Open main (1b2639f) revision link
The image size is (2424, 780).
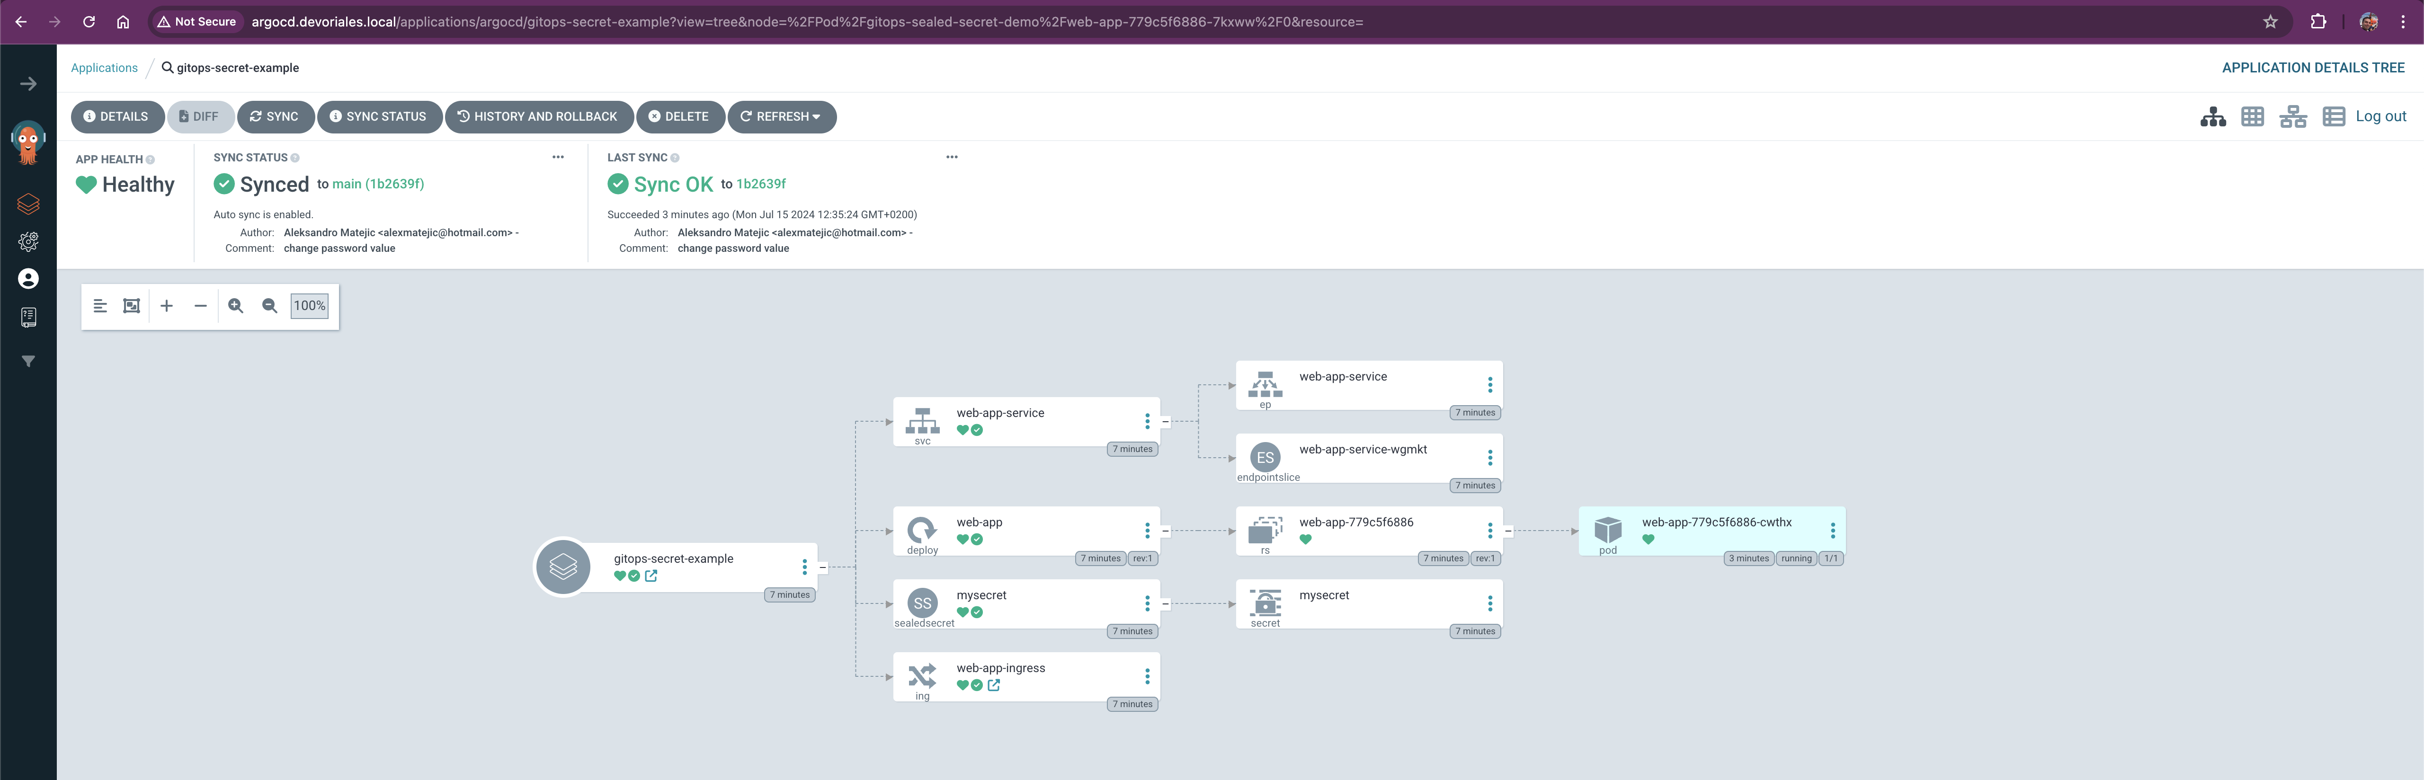click(x=378, y=184)
